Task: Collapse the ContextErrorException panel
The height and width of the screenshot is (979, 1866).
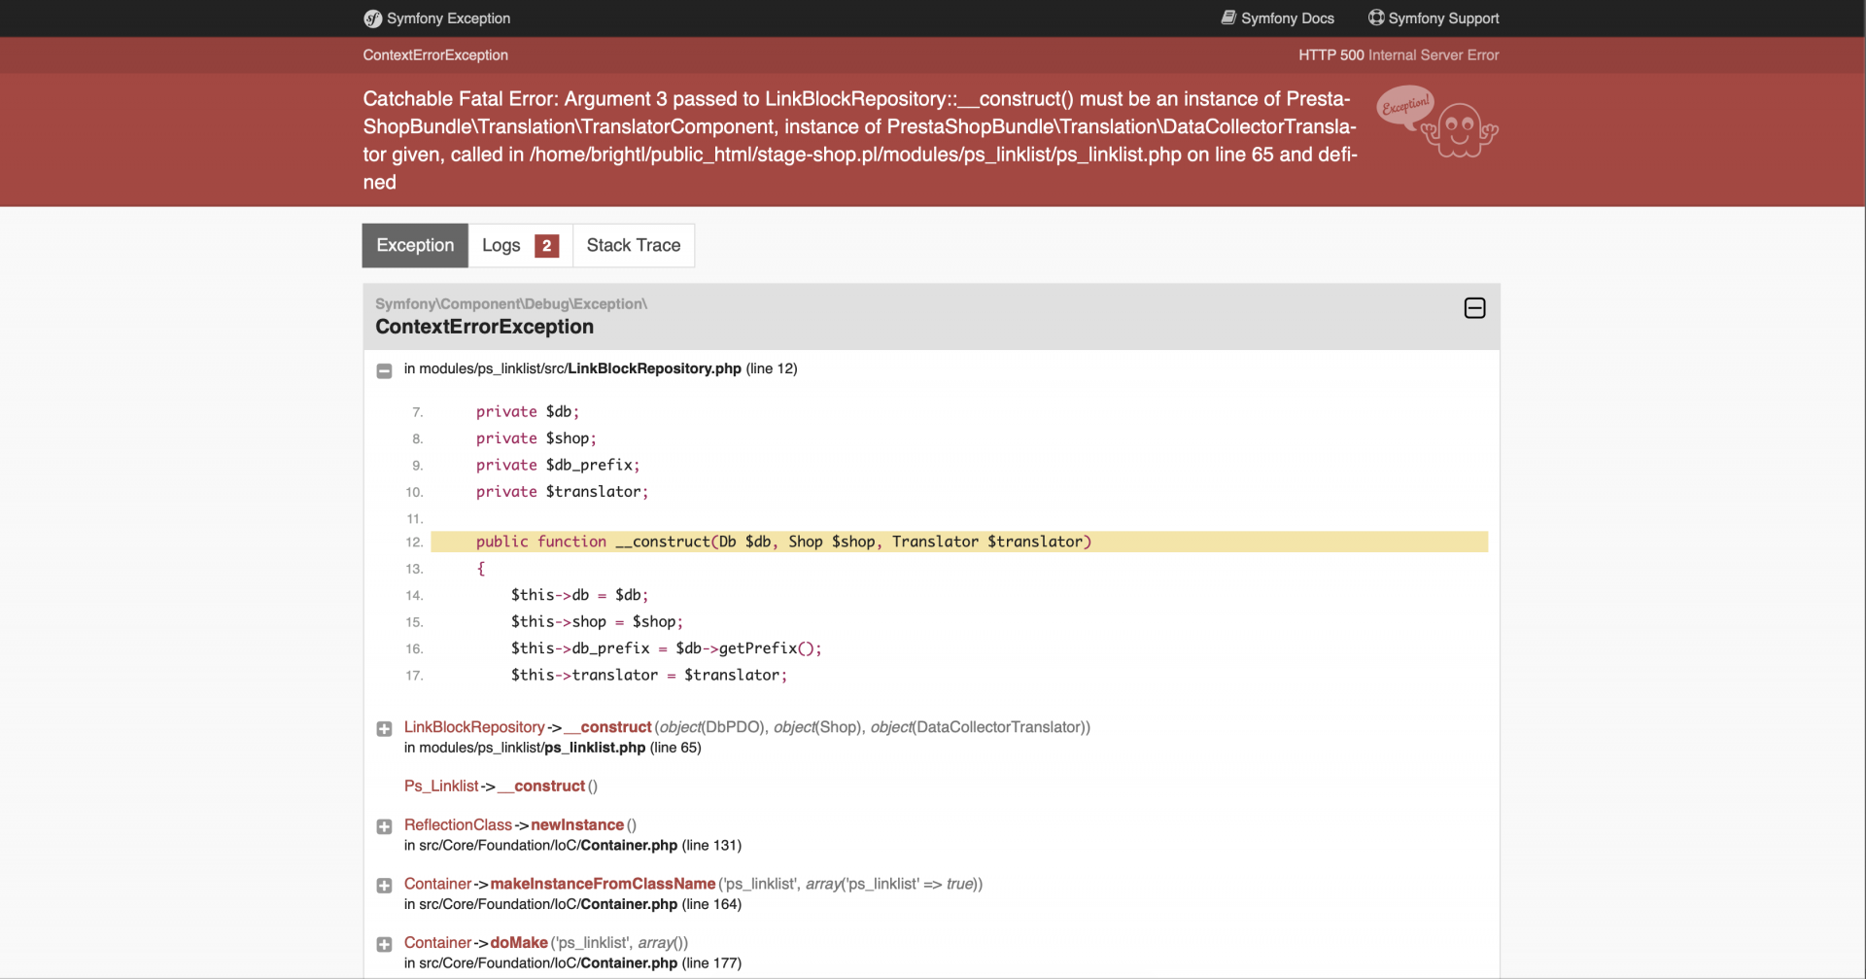Action: tap(1474, 308)
